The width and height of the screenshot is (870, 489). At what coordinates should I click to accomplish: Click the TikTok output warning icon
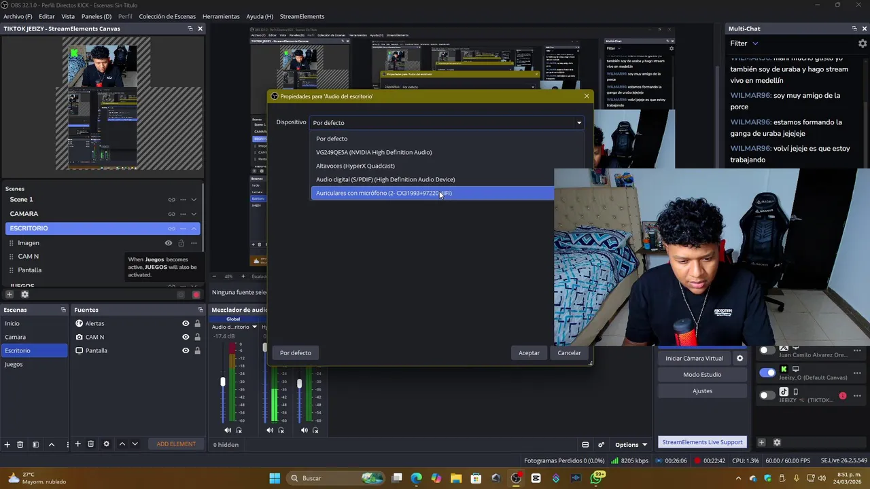[x=843, y=395]
